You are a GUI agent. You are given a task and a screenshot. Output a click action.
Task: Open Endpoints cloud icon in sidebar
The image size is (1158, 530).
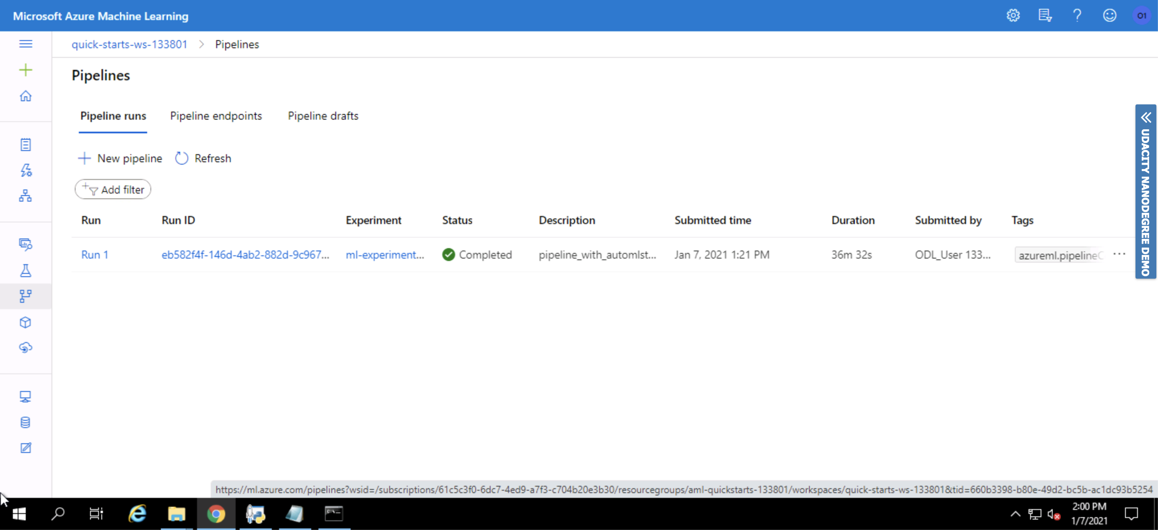(x=26, y=347)
